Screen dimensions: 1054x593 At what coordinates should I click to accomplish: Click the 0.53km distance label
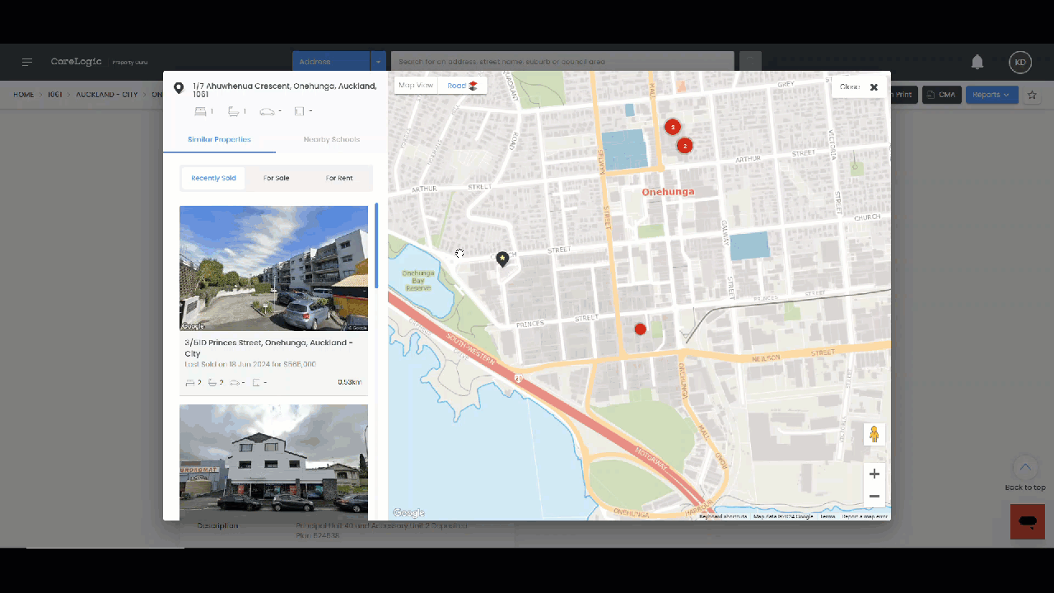pos(349,382)
